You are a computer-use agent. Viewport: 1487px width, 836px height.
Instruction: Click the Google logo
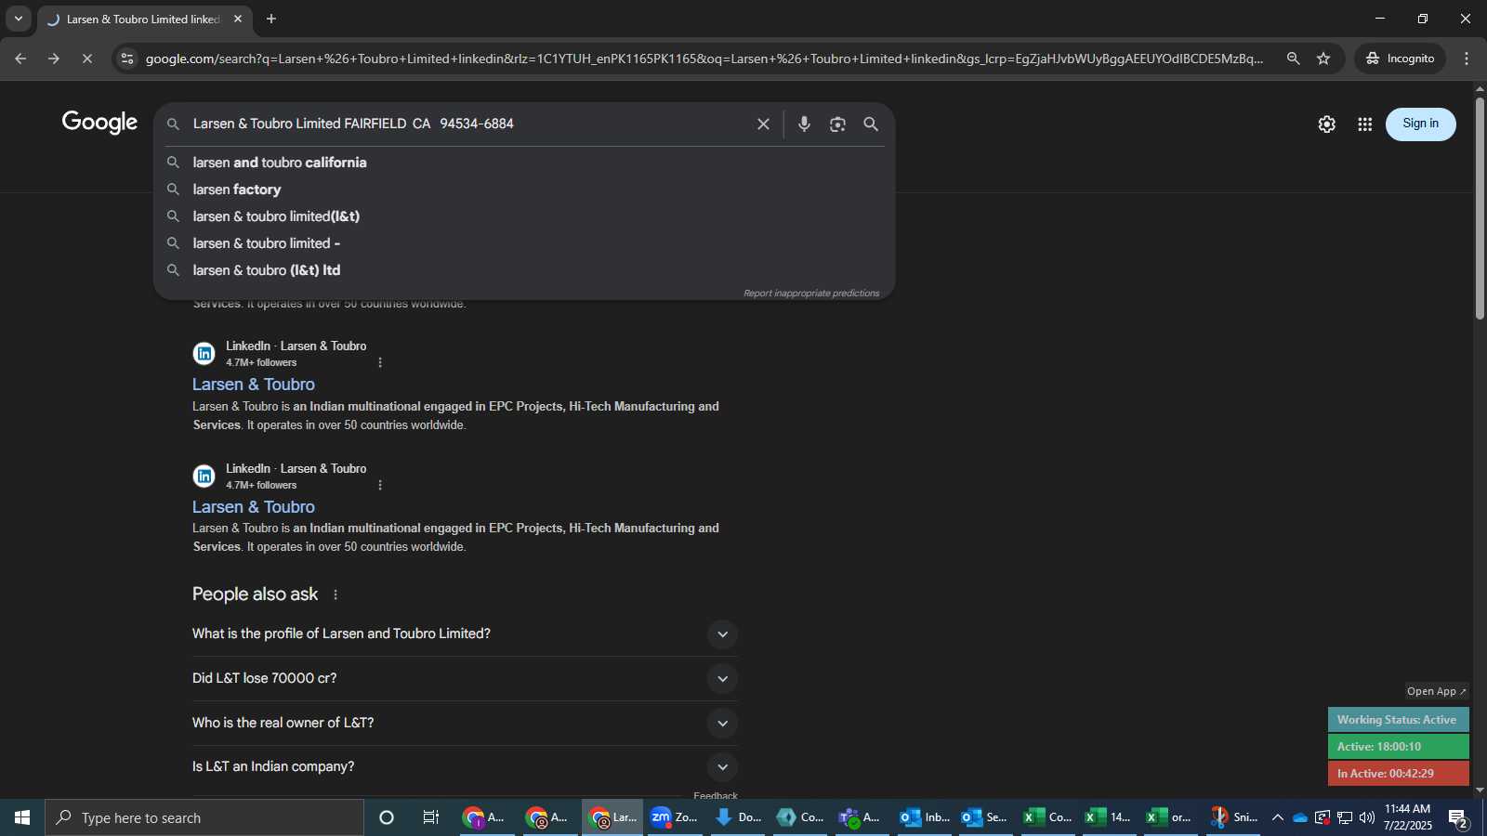click(99, 123)
